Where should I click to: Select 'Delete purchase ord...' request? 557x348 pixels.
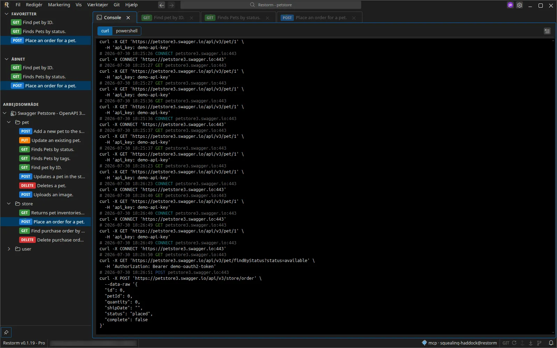coord(46,240)
